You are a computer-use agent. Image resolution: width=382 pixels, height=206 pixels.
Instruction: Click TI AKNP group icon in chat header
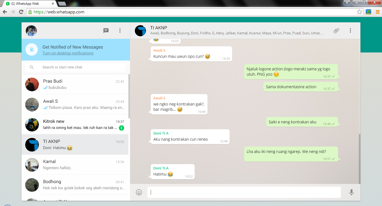coord(140,31)
